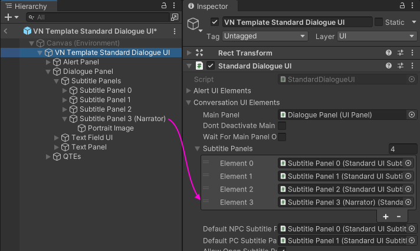
Task: Open the Inspector panel kebab menu
Action: [412, 5]
